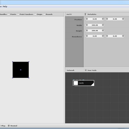The image size is (129, 129).
Task: Increase Position Y with right arrow
Action: (x=123, y=19)
